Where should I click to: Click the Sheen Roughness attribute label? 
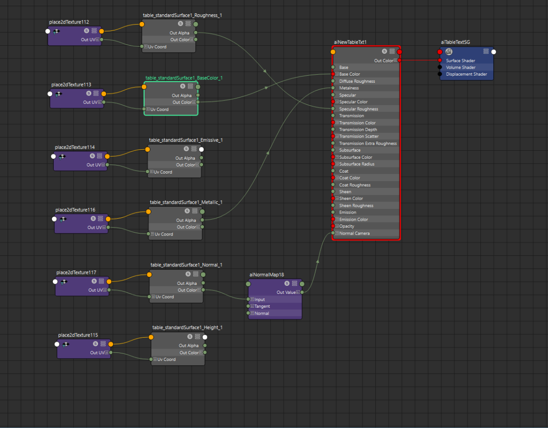pyautogui.click(x=356, y=205)
